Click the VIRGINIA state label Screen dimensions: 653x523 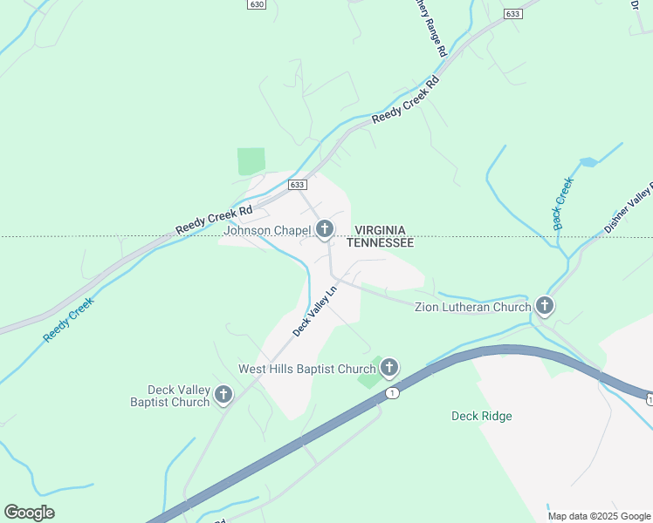click(x=380, y=230)
